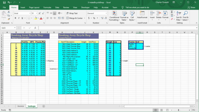
Task: Apply the fill color bucket
Action: point(36,18)
